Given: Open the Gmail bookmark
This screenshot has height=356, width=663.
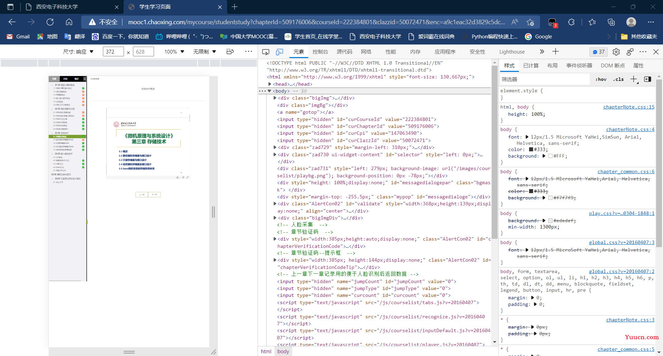Looking at the screenshot, I should pos(18,37).
